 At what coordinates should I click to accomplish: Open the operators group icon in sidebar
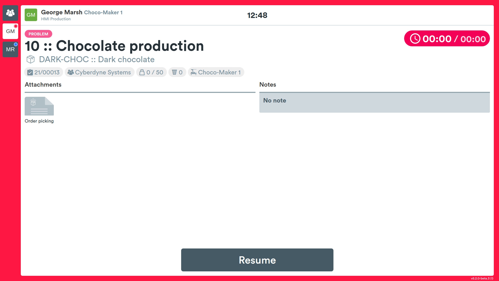tap(10, 13)
